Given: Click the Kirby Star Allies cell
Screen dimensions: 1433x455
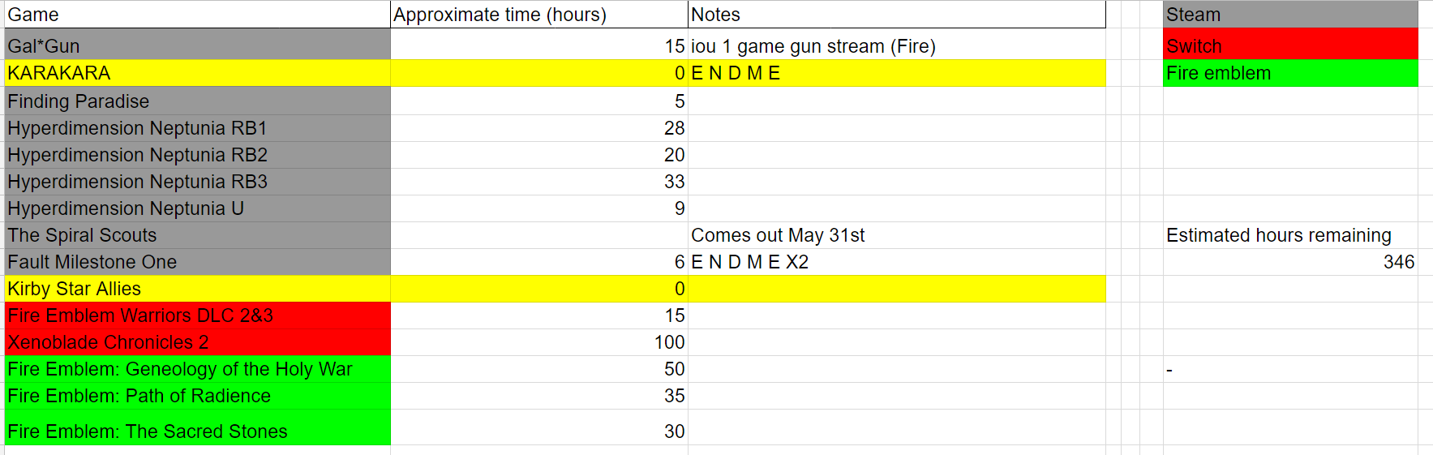Looking at the screenshot, I should 197,289.
